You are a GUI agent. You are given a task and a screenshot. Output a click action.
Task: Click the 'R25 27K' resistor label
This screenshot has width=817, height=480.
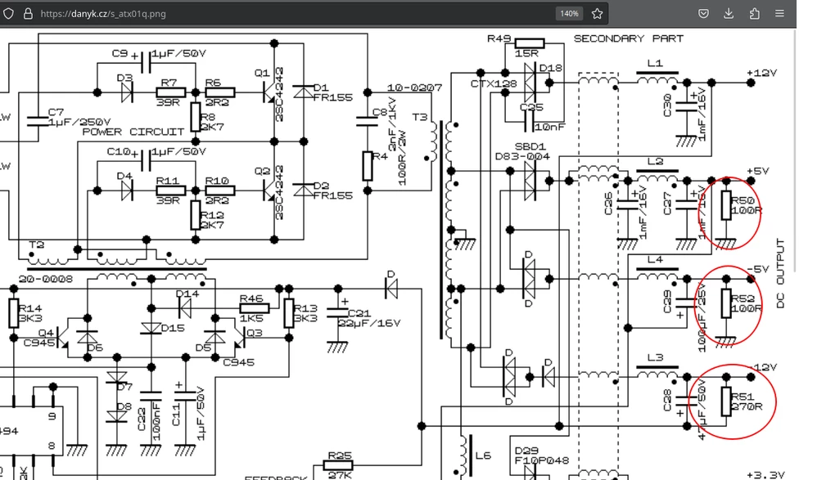coord(340,465)
